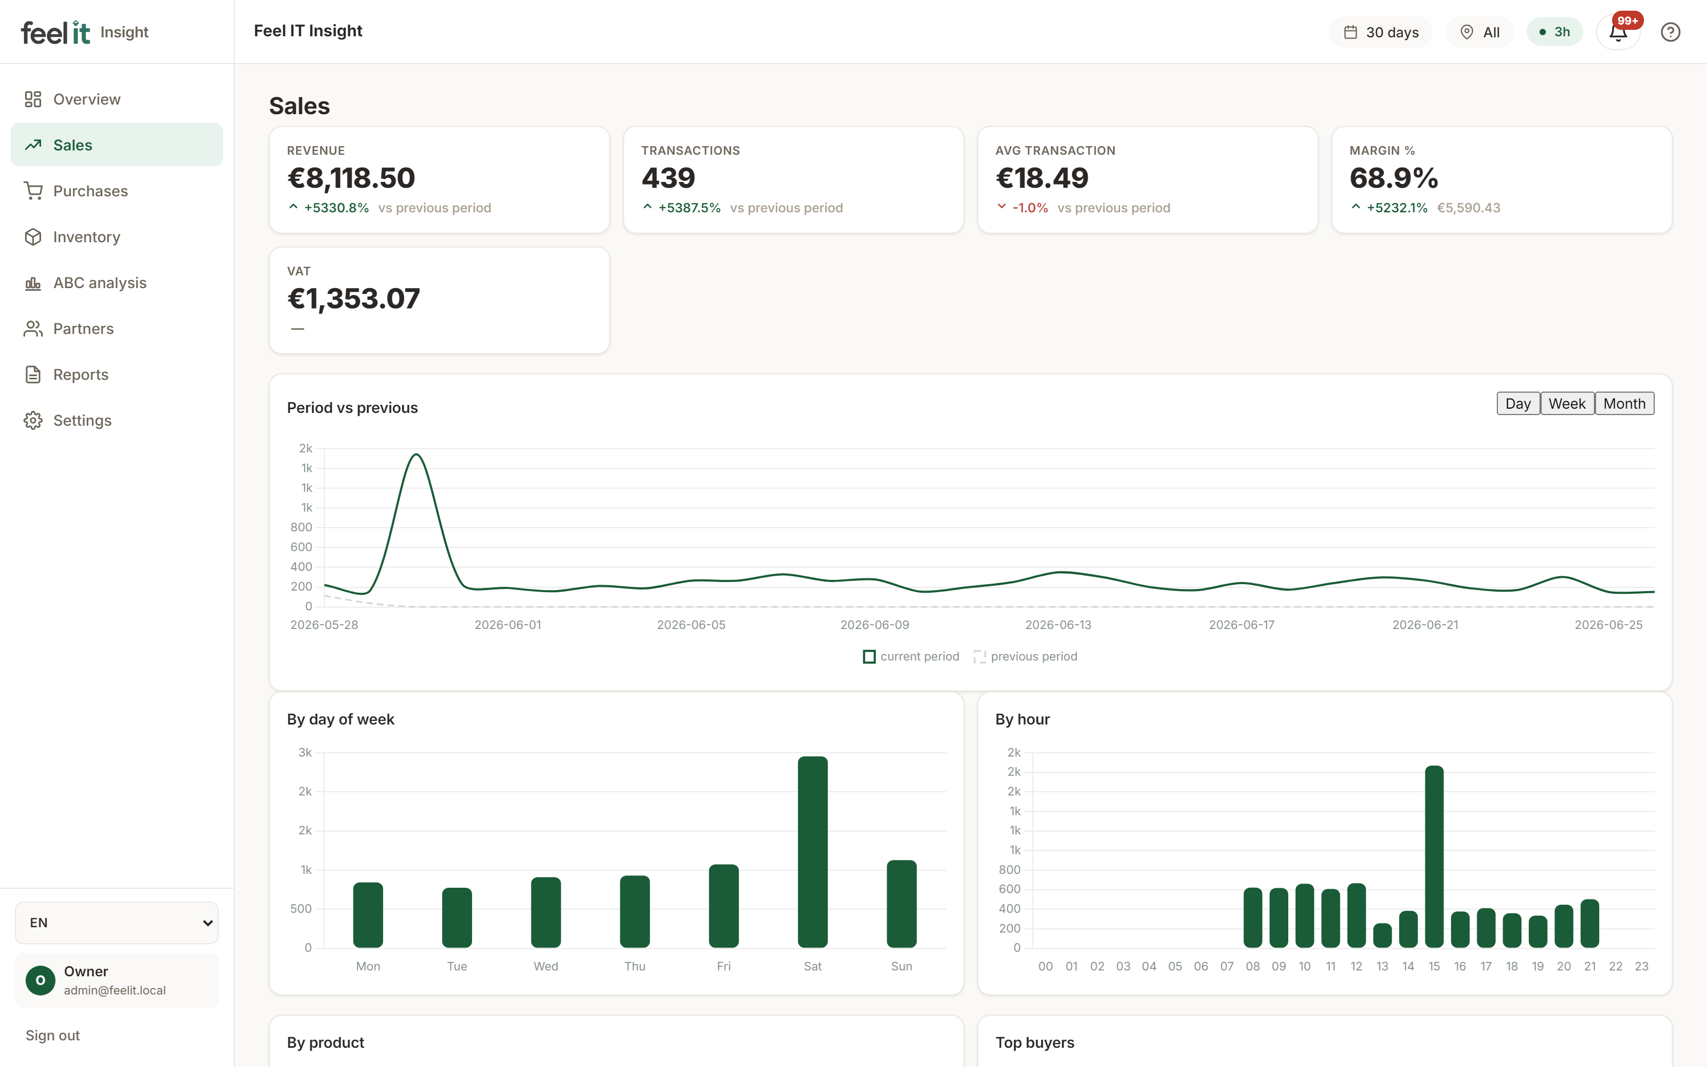Click the location pin icon in All filter
Image resolution: width=1707 pixels, height=1067 pixels.
[1466, 32]
